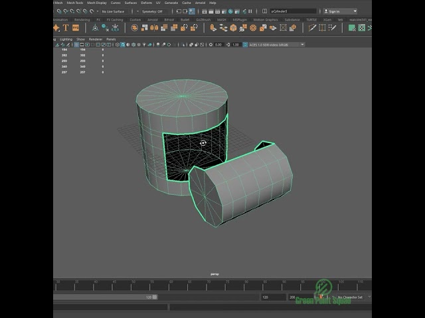Switch to the Bullet shelf tab

185,20
